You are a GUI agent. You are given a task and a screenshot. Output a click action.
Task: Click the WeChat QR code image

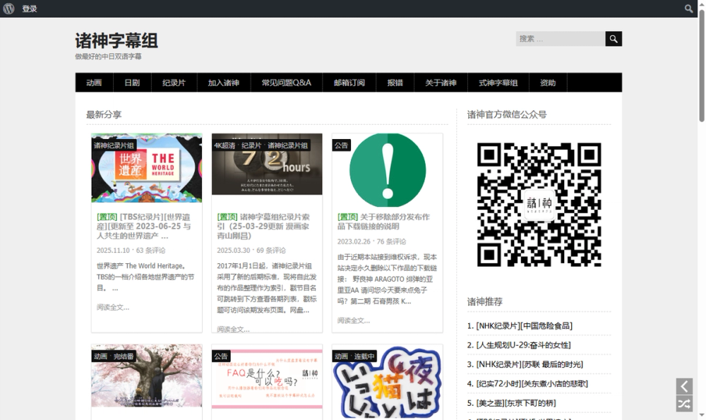coord(539,205)
